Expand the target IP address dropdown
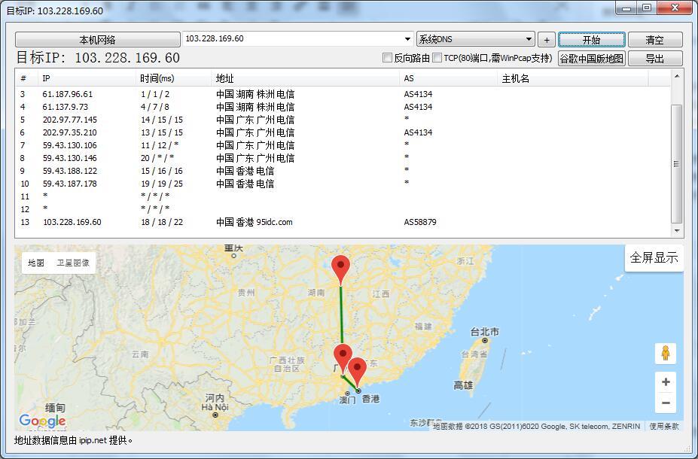The image size is (698, 459). [x=407, y=39]
